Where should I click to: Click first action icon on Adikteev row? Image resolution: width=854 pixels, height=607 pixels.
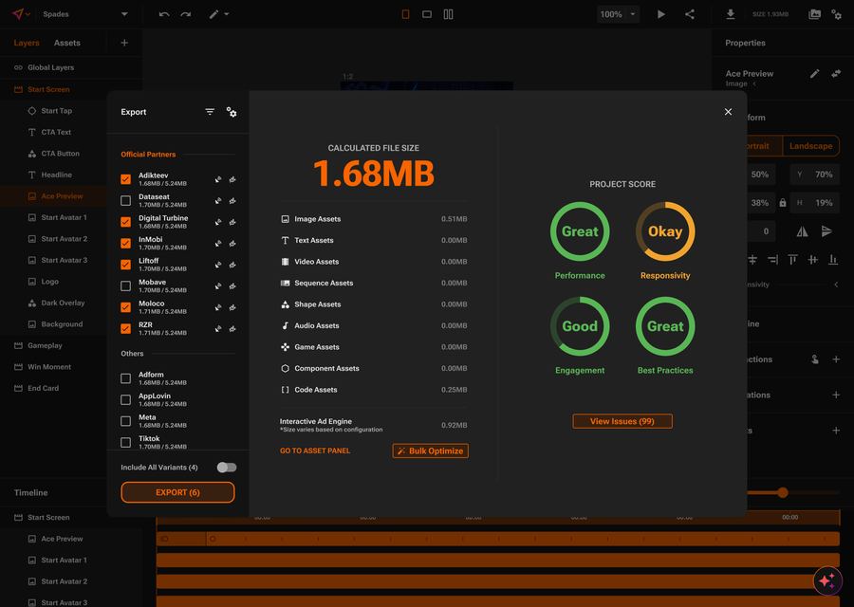tap(218, 179)
